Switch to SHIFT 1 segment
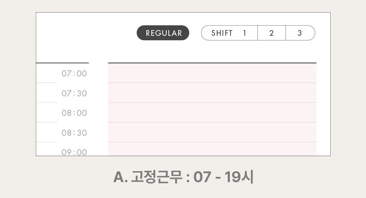366x198 pixels. [229, 33]
